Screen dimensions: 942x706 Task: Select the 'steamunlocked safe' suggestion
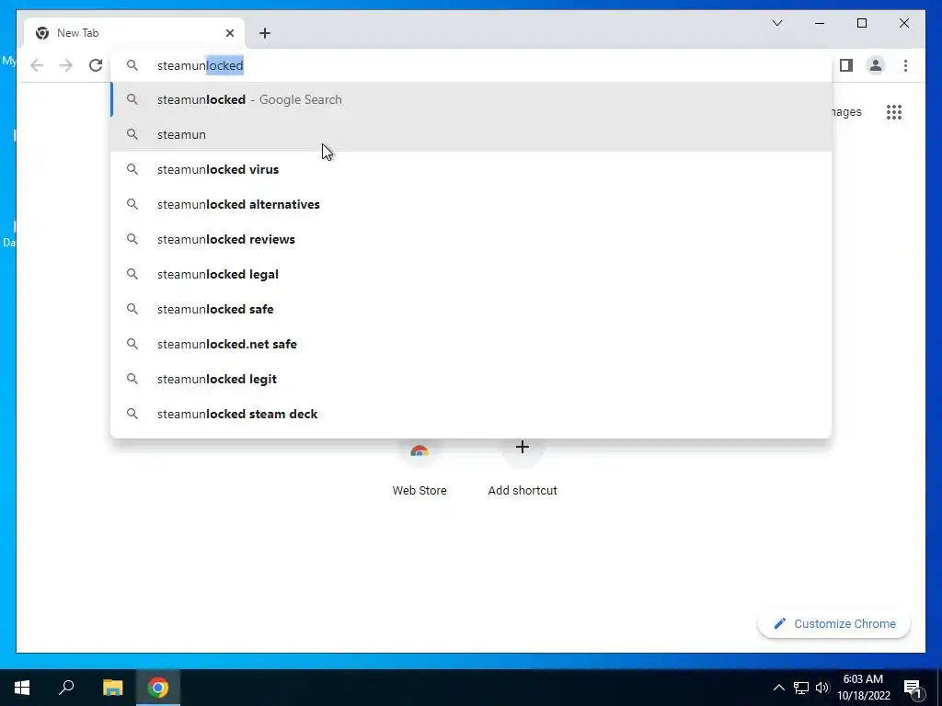[x=472, y=309]
